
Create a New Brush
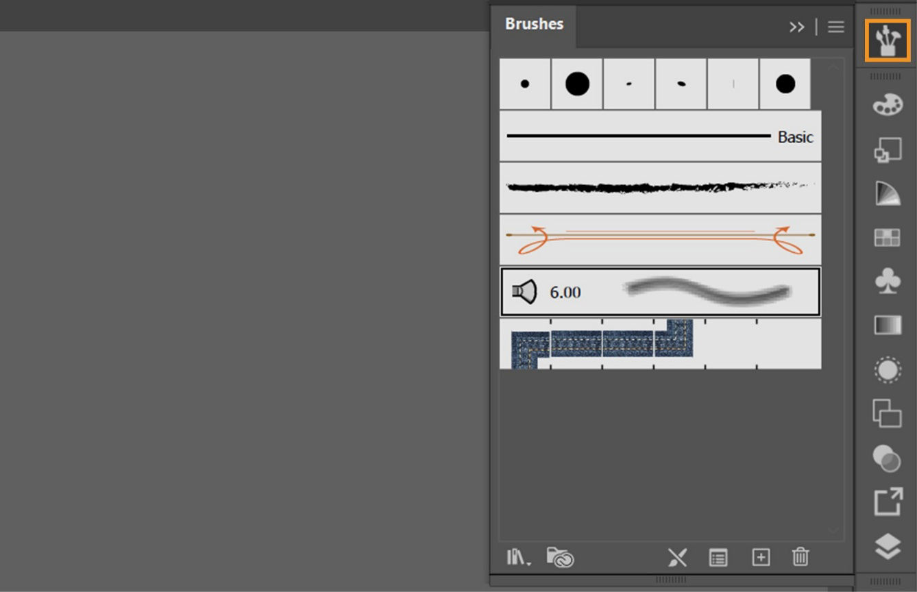coord(760,557)
